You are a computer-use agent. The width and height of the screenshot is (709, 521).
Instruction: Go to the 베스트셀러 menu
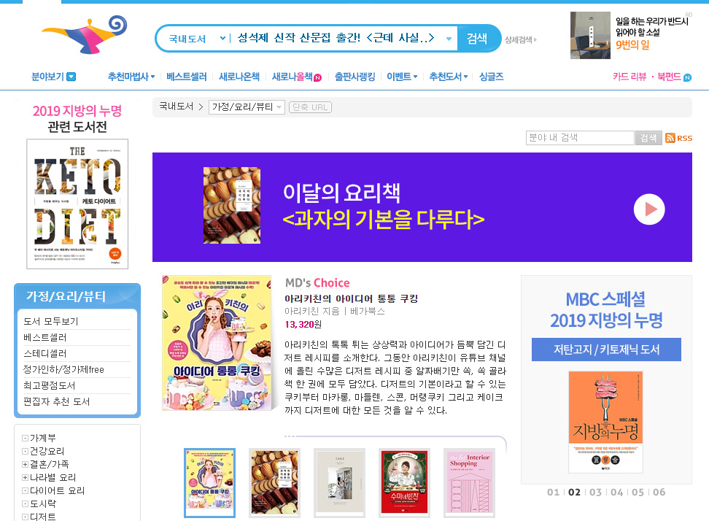(x=186, y=77)
